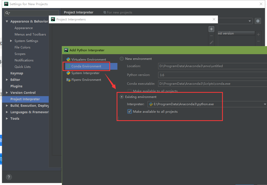Click the Virtualenv Environment python icon

tap(68, 59)
